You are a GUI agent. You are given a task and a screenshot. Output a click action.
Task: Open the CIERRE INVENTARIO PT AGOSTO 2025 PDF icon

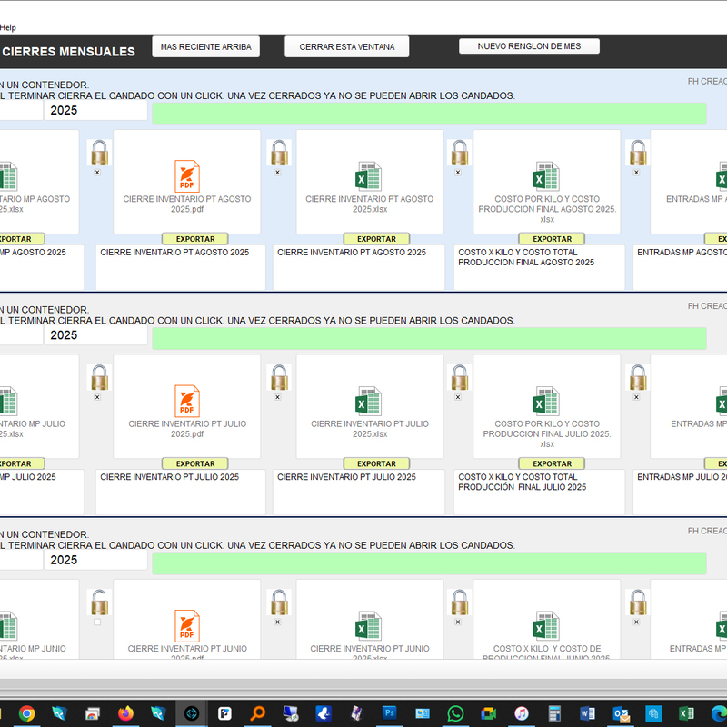tap(186, 175)
